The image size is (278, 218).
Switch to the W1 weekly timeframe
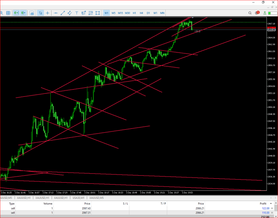[155, 13]
